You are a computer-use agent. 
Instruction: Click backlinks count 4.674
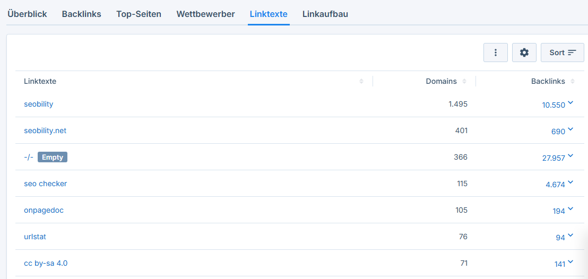[556, 185]
